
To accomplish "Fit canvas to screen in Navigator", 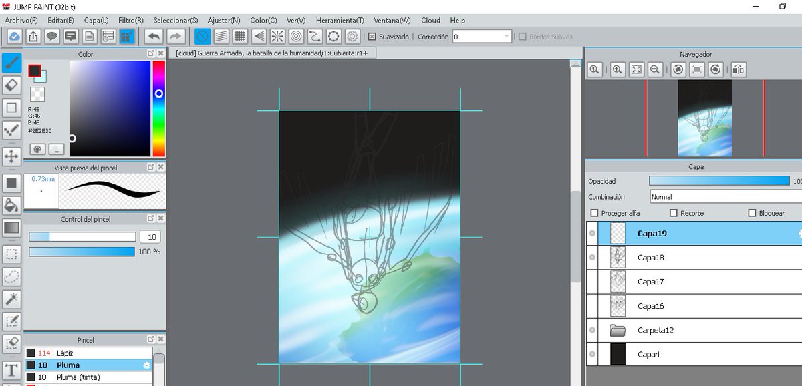I will pyautogui.click(x=636, y=69).
